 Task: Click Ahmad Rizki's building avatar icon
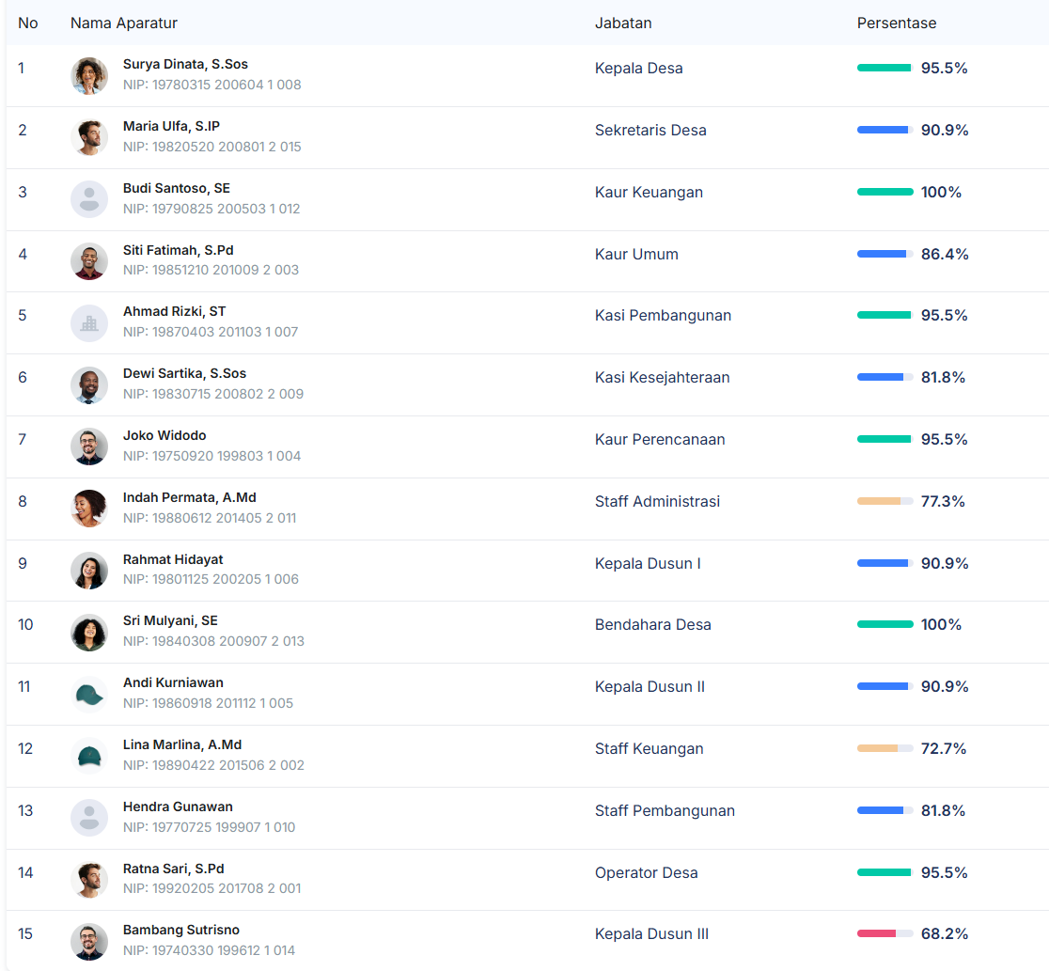(x=89, y=323)
